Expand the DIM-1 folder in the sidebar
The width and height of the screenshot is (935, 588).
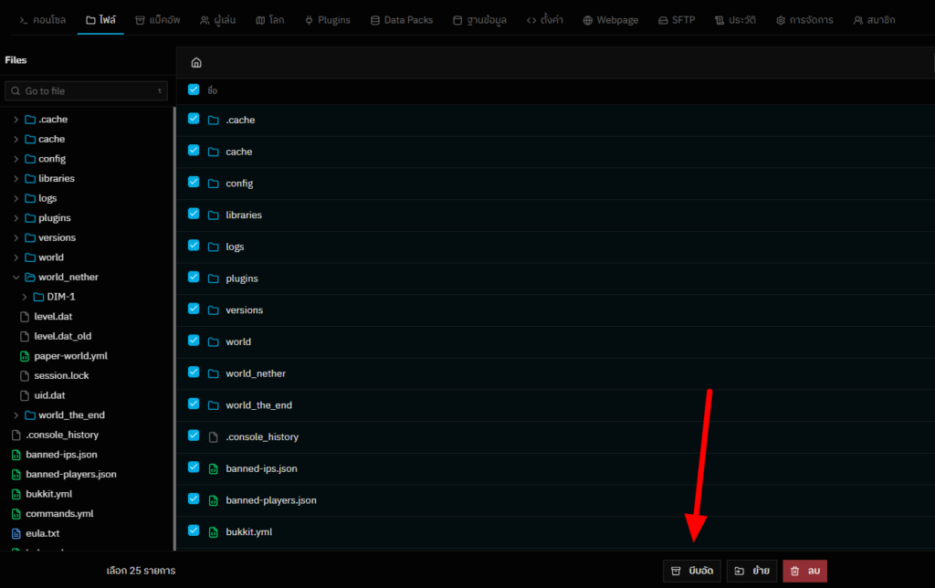coord(26,296)
